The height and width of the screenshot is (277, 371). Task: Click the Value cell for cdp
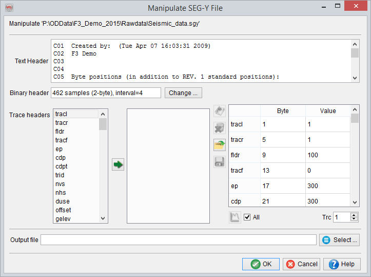(x=327, y=201)
